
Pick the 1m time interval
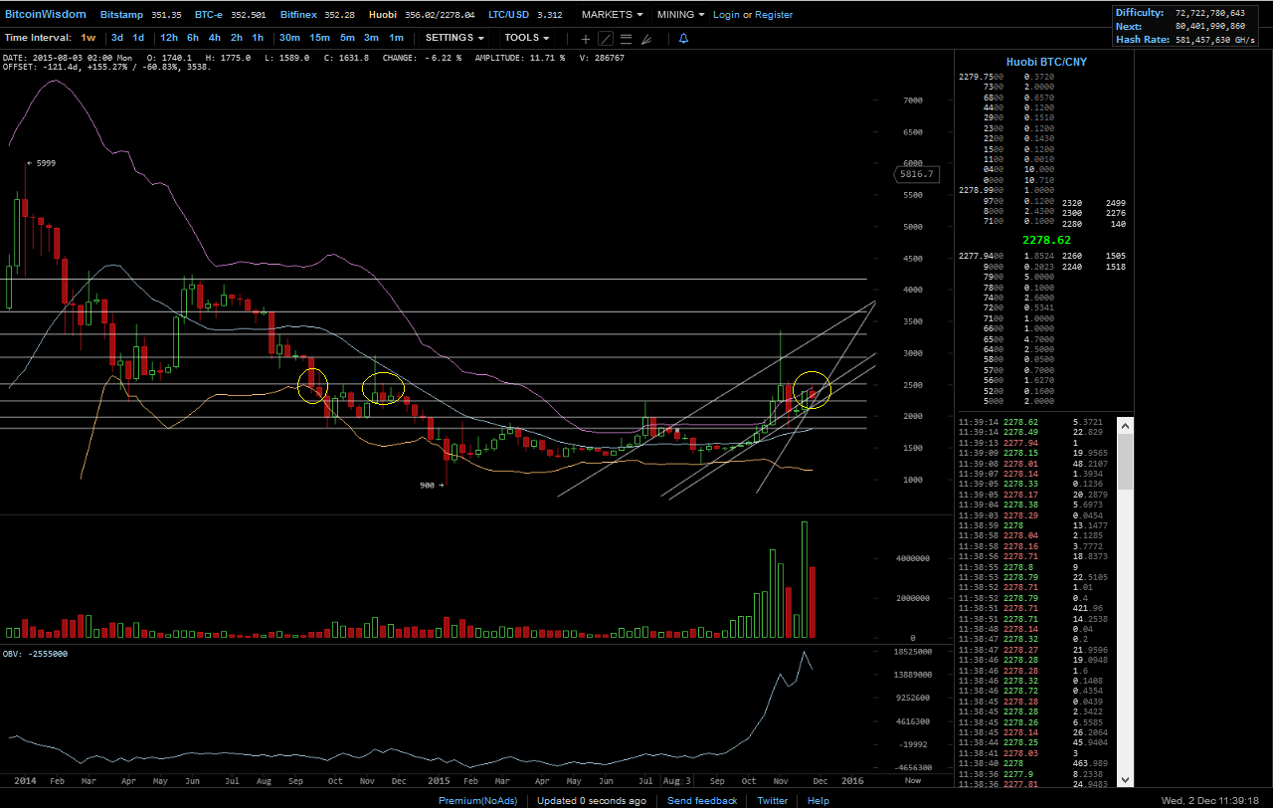coord(396,38)
